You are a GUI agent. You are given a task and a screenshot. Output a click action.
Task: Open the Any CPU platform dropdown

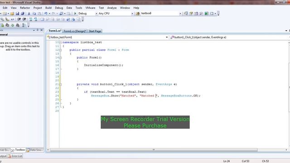pos(132,14)
